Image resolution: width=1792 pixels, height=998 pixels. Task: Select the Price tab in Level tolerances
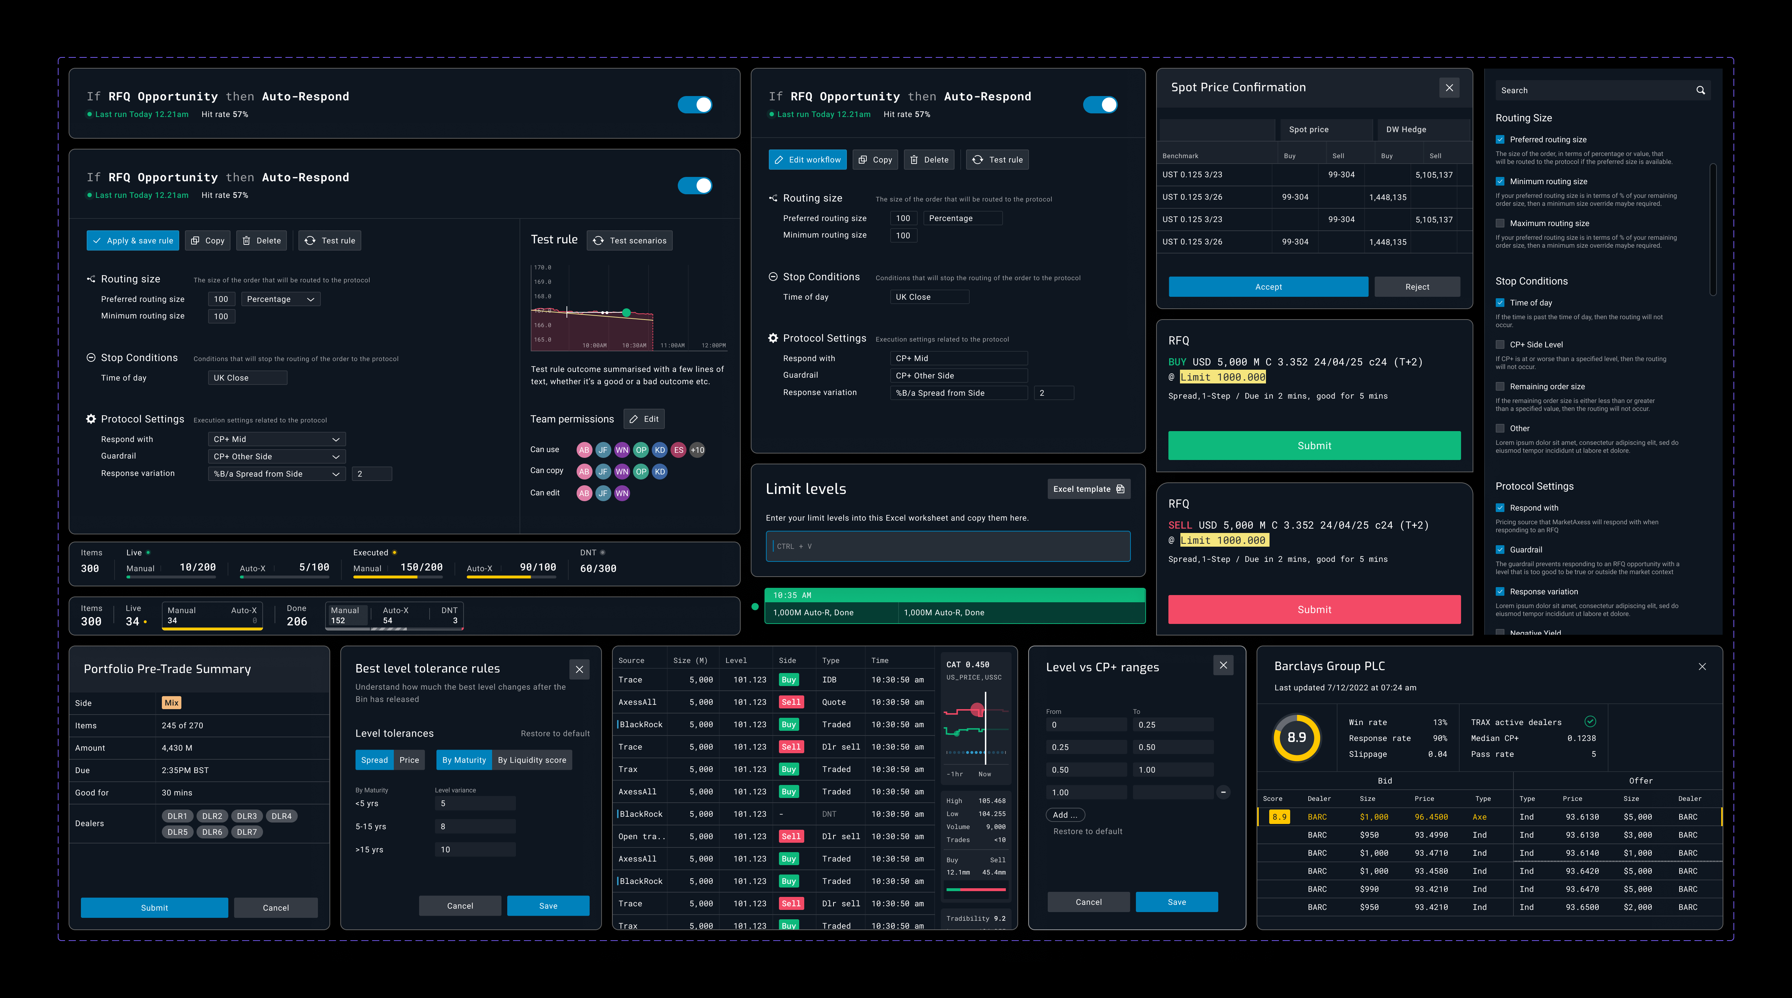409,760
